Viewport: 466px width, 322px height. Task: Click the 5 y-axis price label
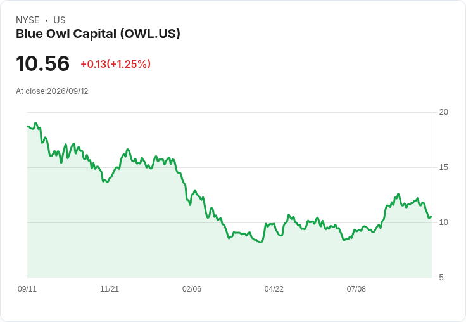click(x=441, y=278)
